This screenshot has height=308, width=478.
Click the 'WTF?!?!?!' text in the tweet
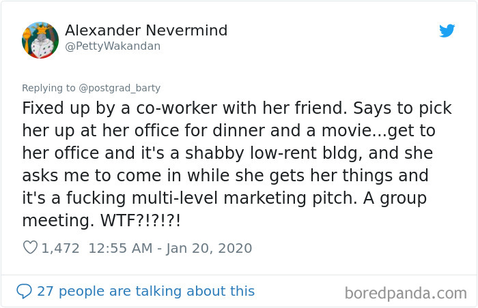pyautogui.click(x=141, y=220)
